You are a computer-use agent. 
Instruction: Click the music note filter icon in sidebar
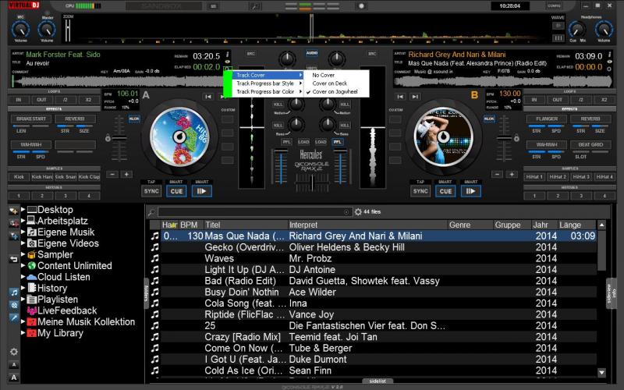(14, 292)
